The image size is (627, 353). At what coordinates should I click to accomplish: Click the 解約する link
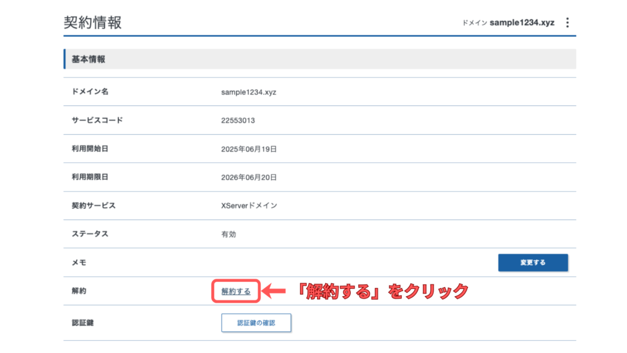[x=236, y=292]
